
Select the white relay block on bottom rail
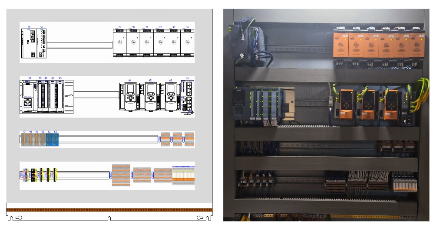click(183, 175)
